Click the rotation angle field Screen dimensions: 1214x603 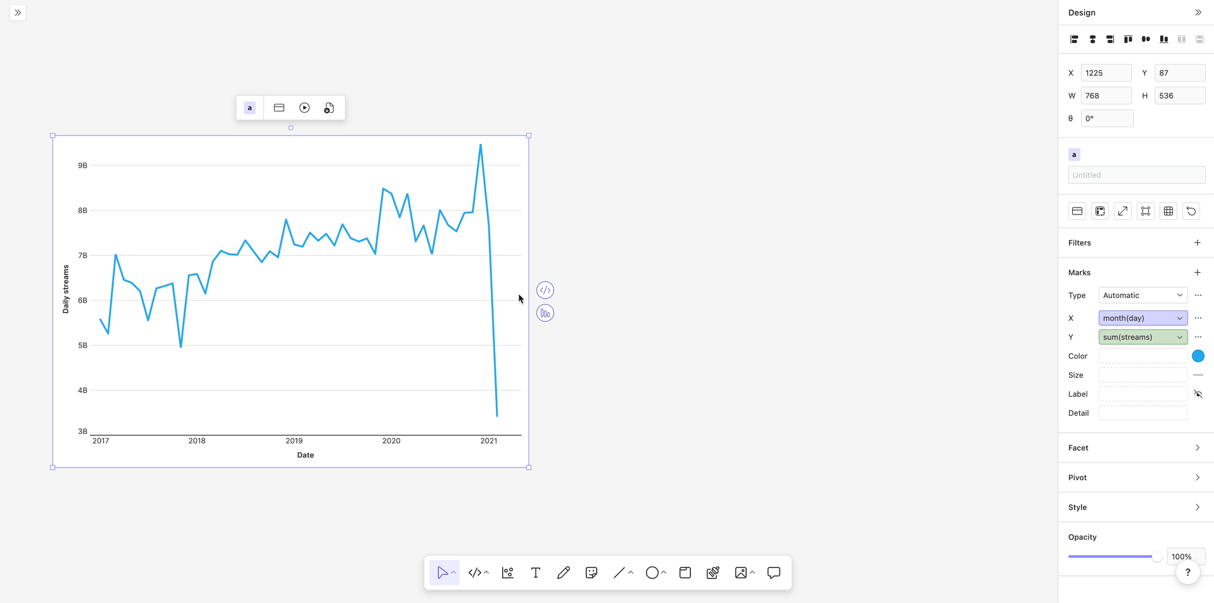pyautogui.click(x=1107, y=119)
